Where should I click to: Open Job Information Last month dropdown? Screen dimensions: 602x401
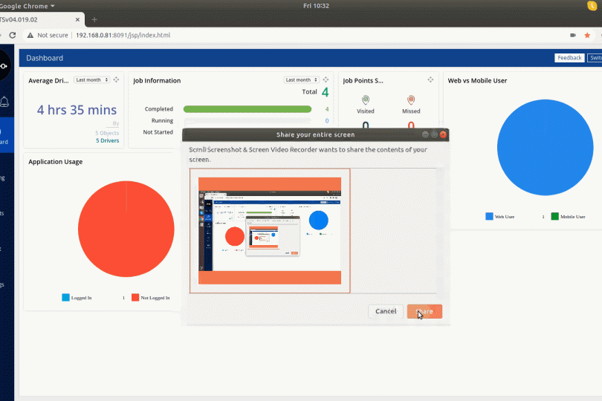[301, 79]
